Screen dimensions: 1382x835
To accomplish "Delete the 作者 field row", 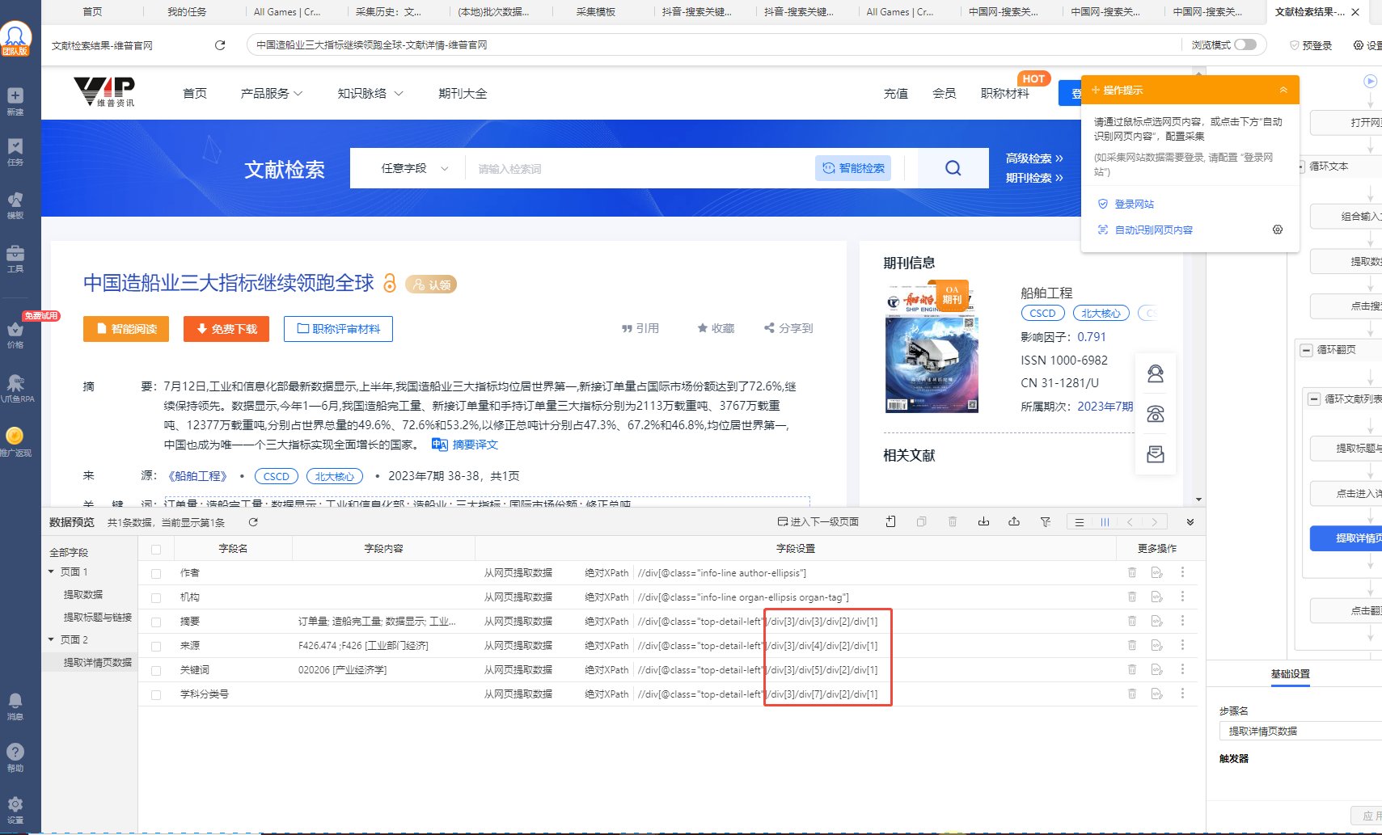I will pyautogui.click(x=1132, y=572).
